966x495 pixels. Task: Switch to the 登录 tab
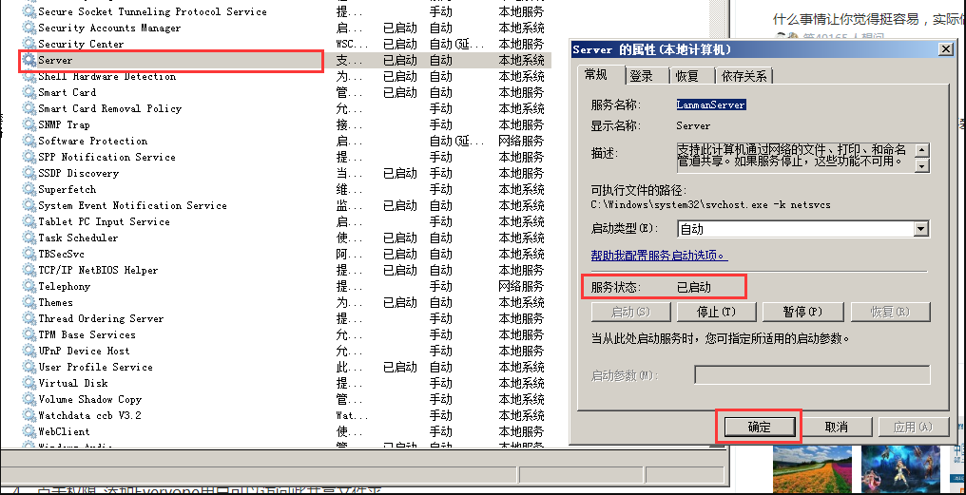(641, 76)
